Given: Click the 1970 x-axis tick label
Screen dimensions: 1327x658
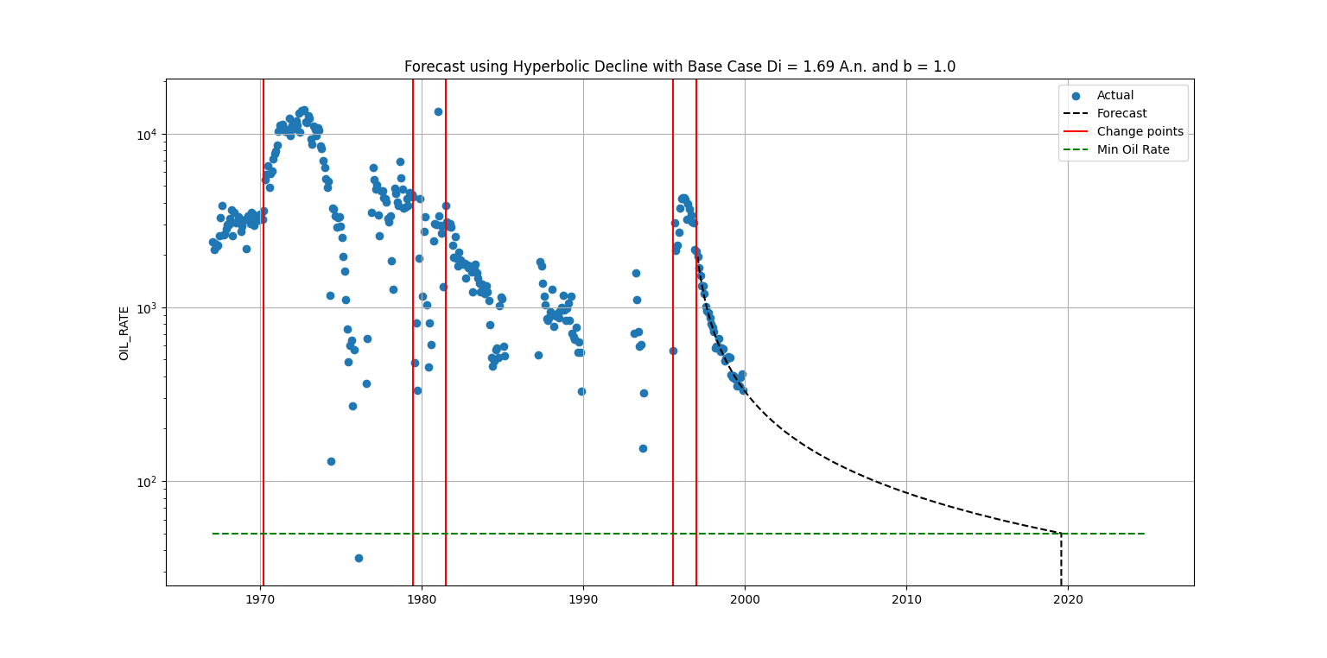Looking at the screenshot, I should pos(260,599).
